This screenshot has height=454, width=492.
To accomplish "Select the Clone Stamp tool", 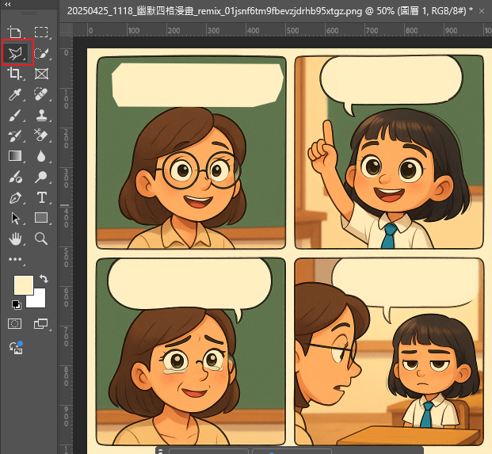I will coord(41,115).
